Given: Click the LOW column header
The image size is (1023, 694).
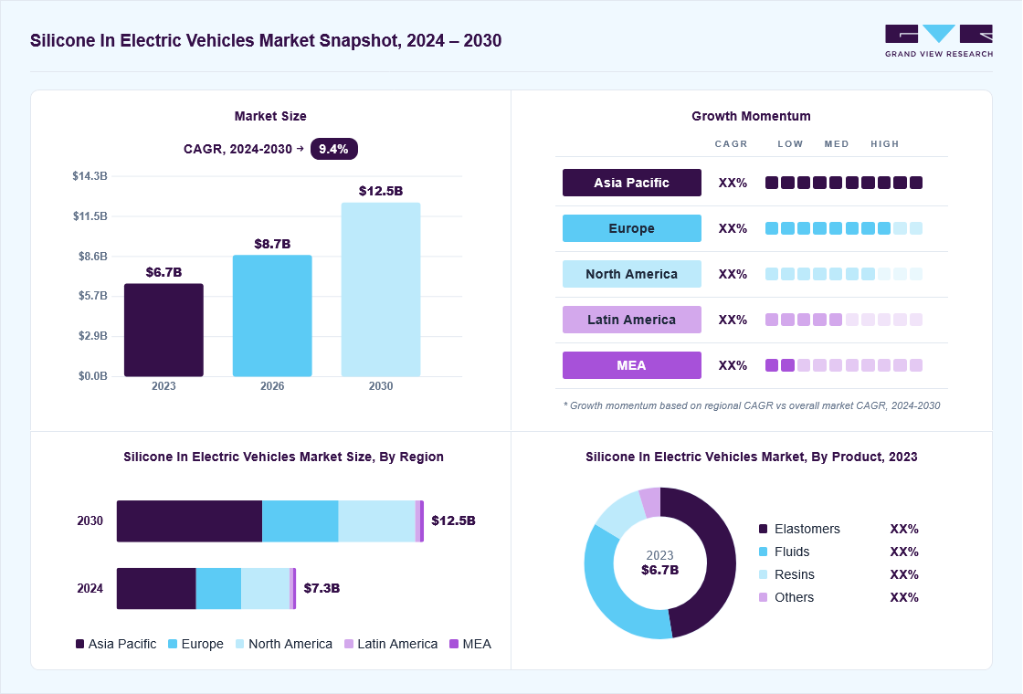Looking at the screenshot, I should (x=790, y=144).
